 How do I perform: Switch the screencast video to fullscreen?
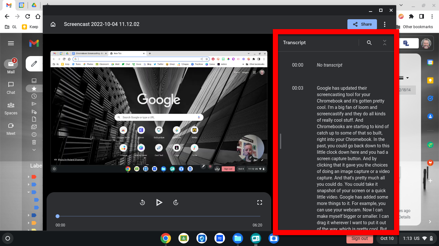(260, 202)
